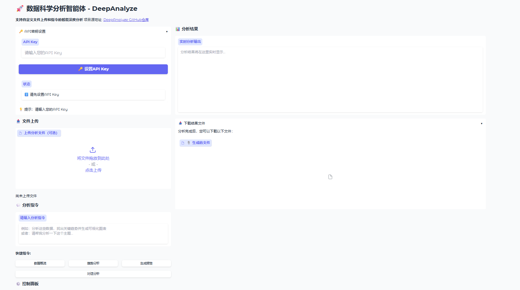Click the file icon in 生成的文件 label
The width and height of the screenshot is (520, 290).
[183, 143]
